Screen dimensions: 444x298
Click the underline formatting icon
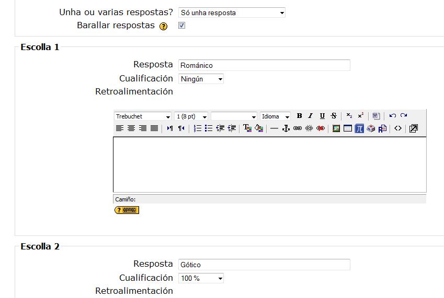point(322,116)
